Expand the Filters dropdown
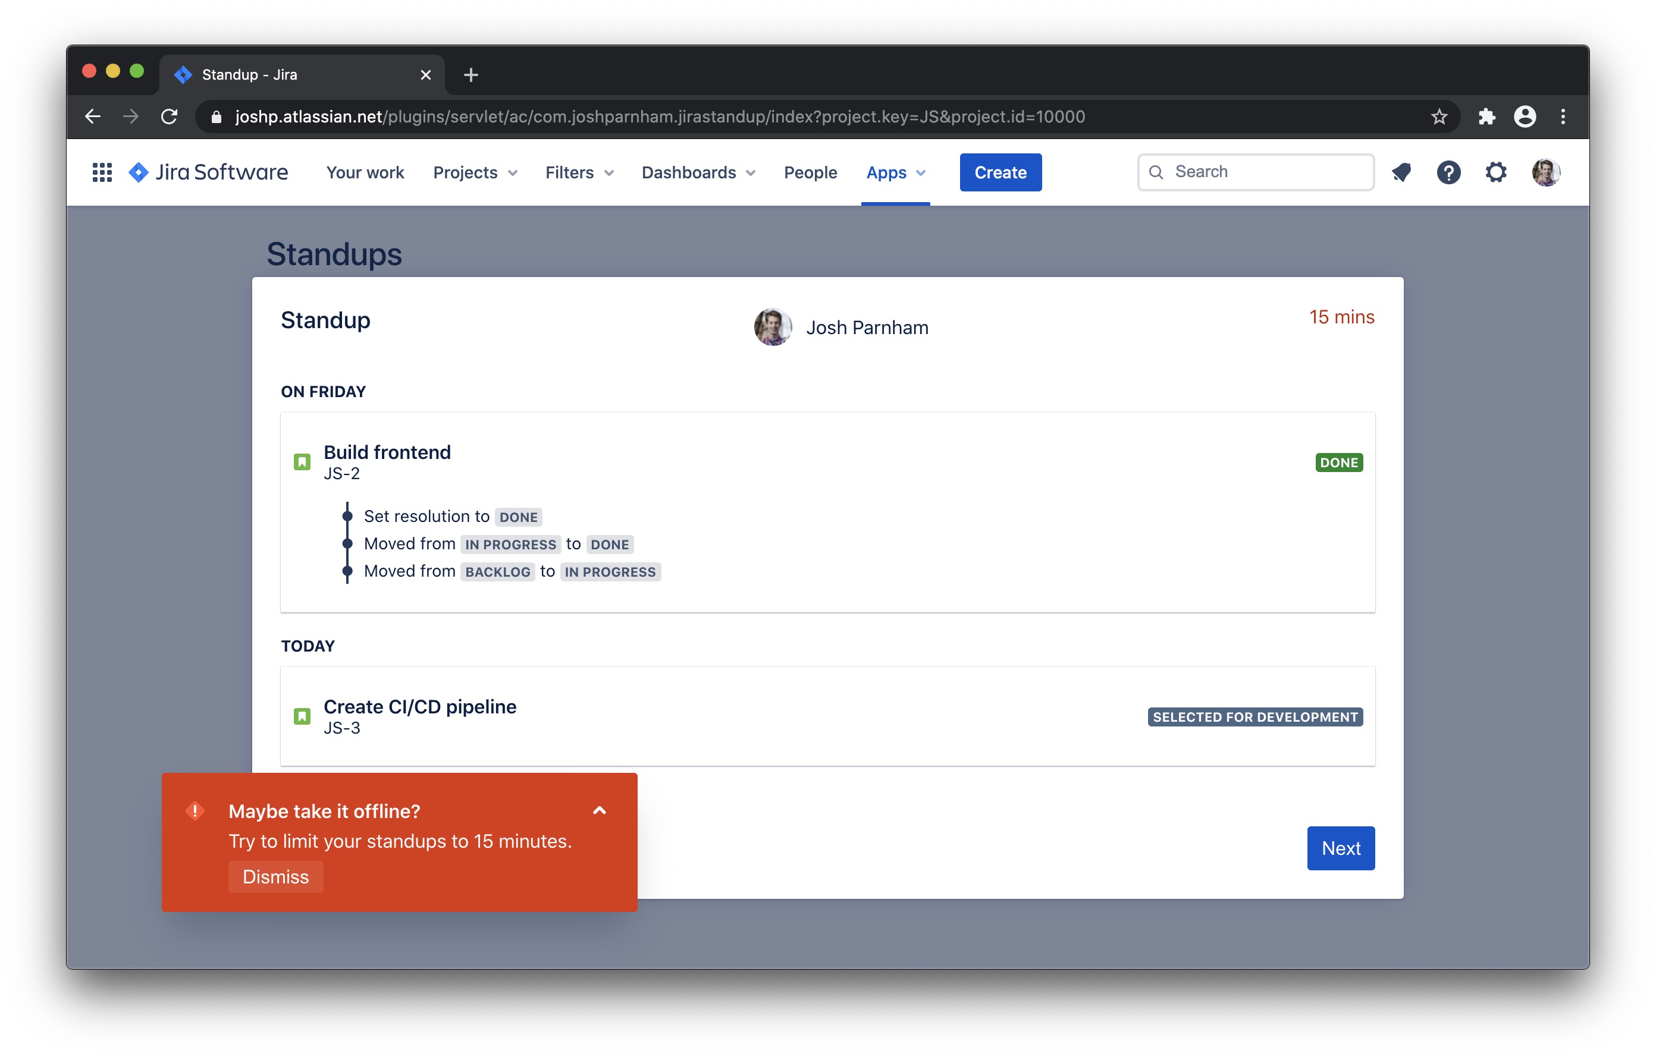1656x1057 pixels. click(579, 172)
